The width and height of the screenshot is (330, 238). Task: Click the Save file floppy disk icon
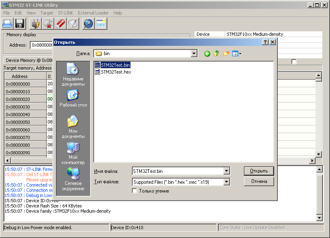(20, 24)
